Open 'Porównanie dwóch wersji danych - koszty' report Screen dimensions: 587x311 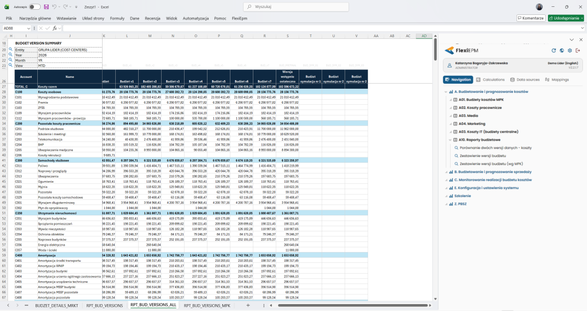point(496,148)
